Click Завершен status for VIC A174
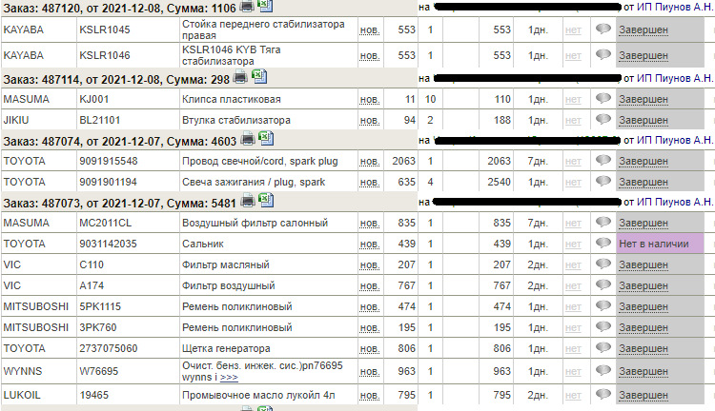The width and height of the screenshot is (715, 411). (643, 285)
